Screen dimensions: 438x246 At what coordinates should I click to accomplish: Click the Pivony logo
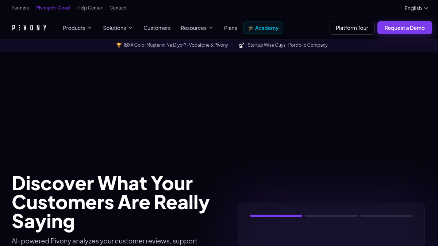(x=29, y=28)
